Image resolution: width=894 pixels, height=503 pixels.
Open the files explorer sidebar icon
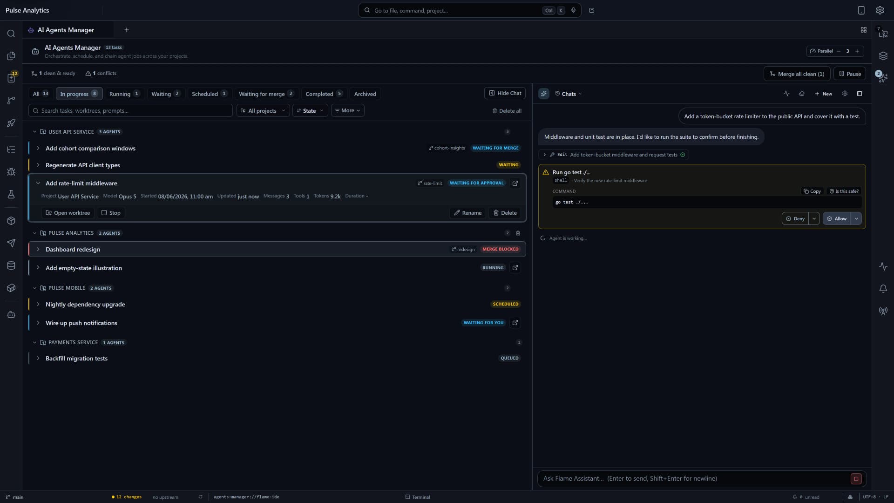(x=11, y=56)
